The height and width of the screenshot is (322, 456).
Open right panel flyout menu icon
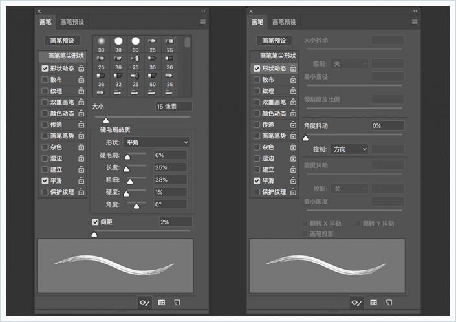coord(415,22)
